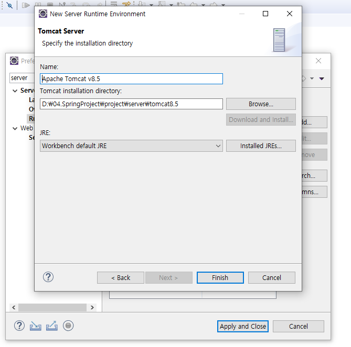Viewport: 351px width, 347px height.
Task: Click the Eclipse icon in dialog title bar
Action: tap(43, 14)
